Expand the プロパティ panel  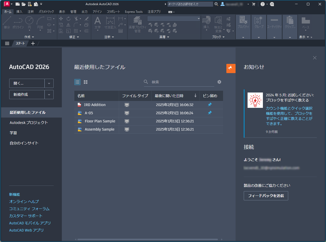(x=243, y=37)
